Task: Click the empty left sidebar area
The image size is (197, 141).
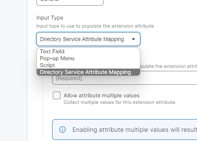Action: 13,70
